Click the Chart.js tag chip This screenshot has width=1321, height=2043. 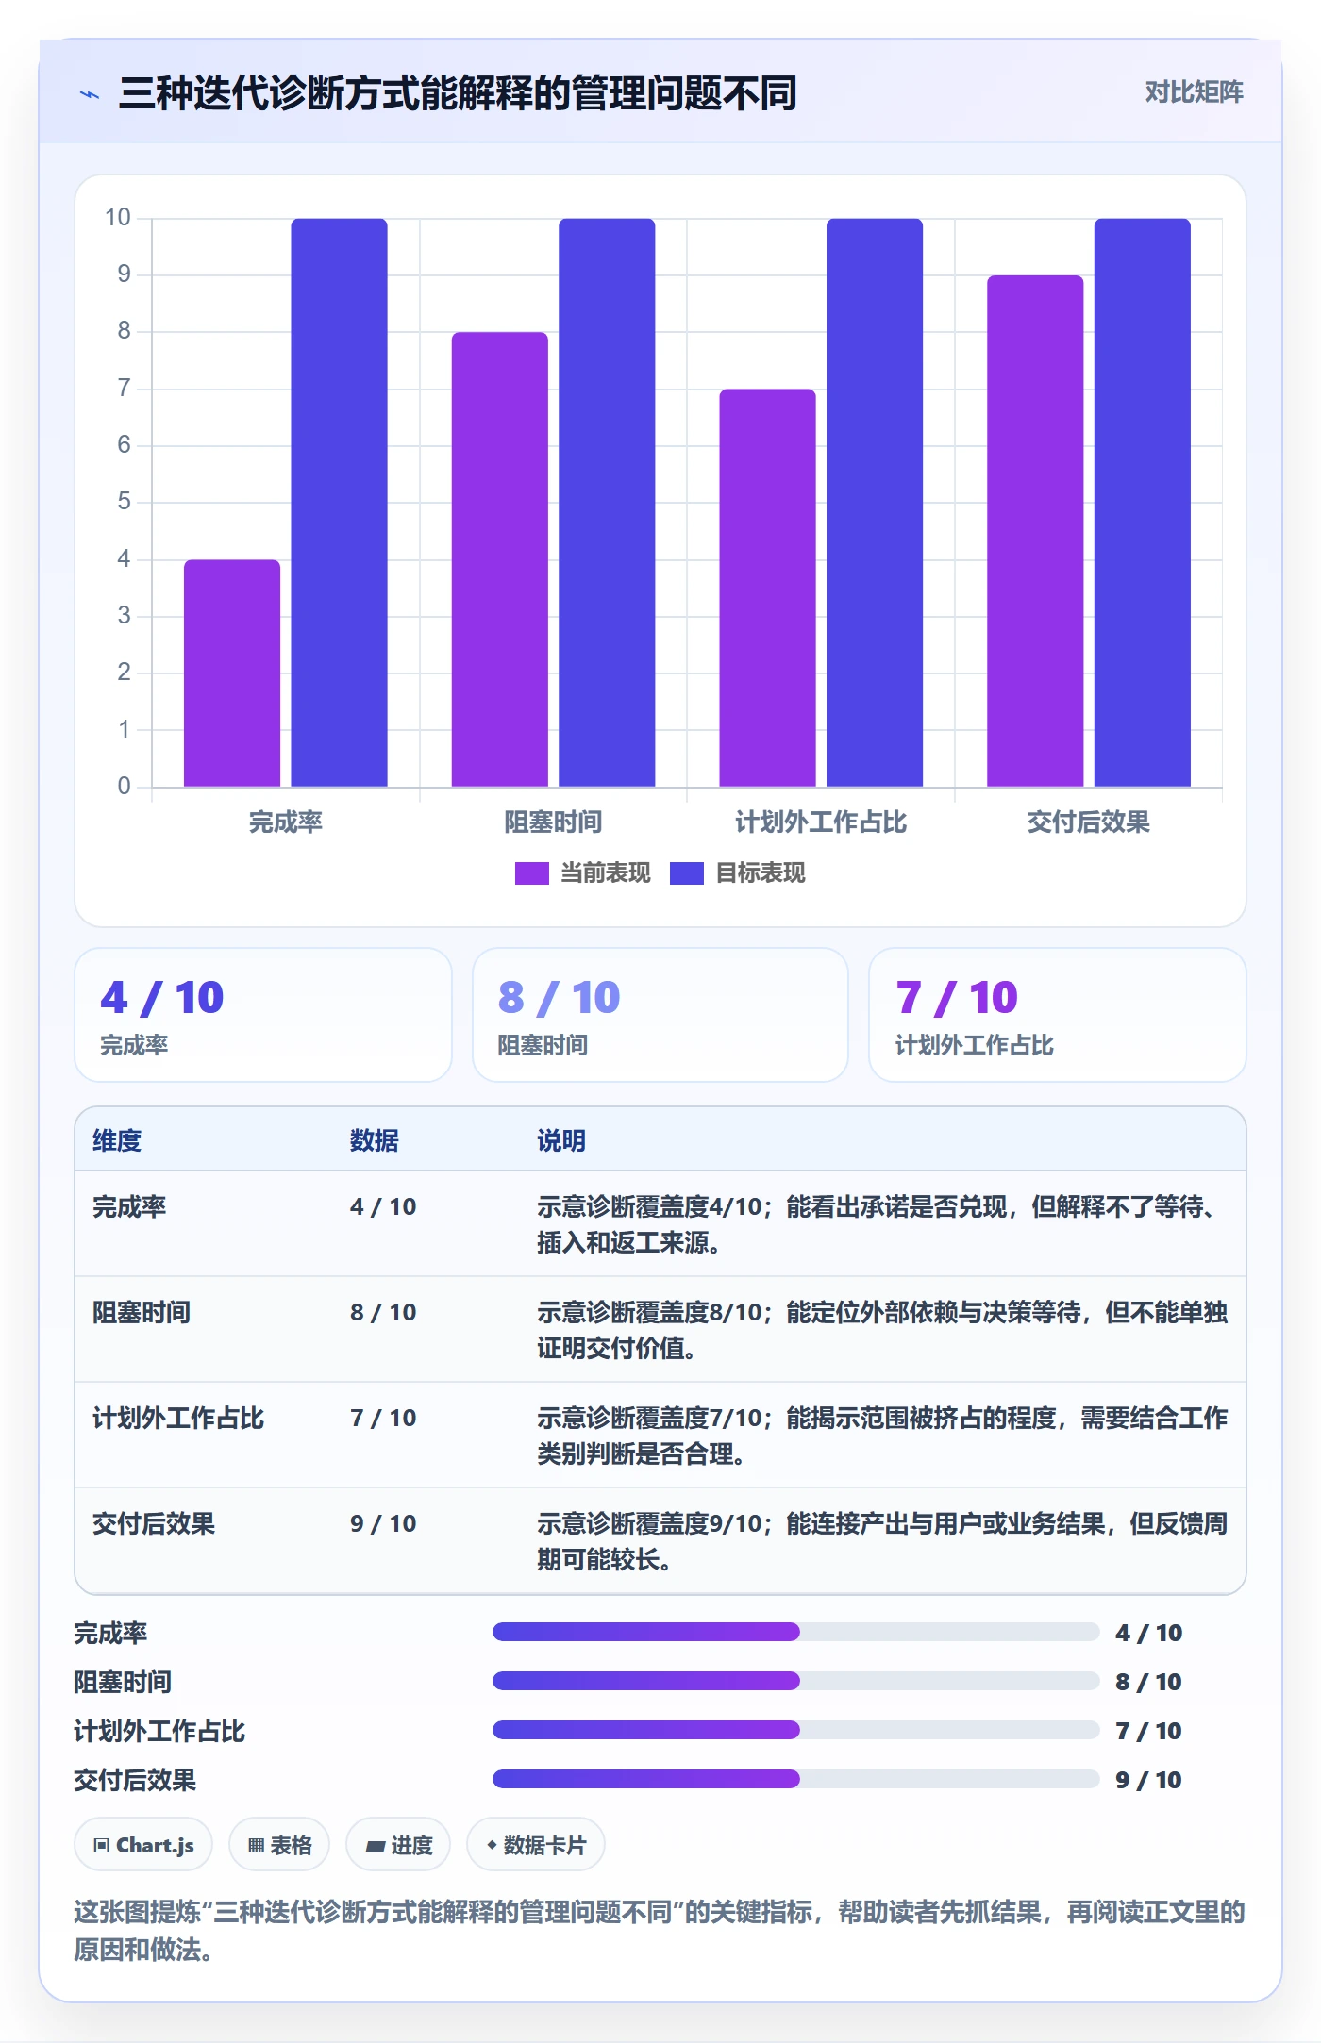tap(143, 1845)
